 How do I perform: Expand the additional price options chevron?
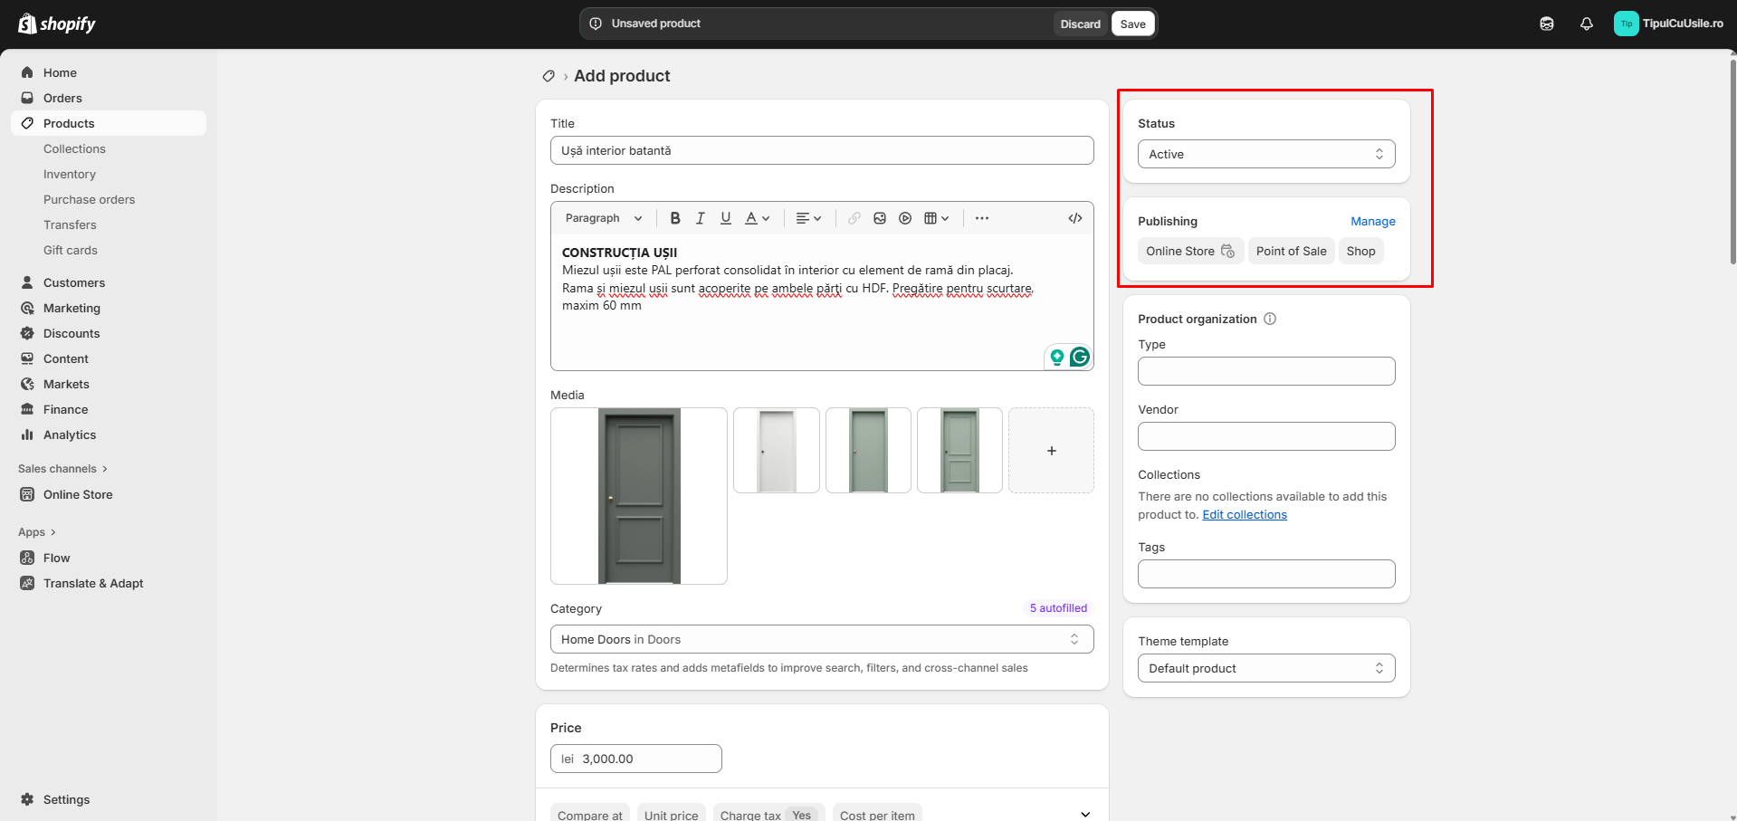pos(1084,815)
